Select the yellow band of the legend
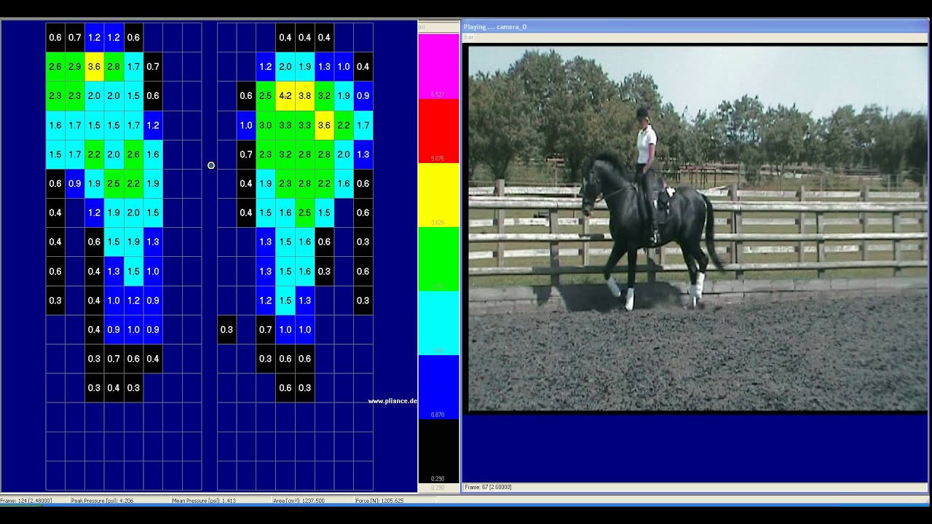The image size is (932, 524). pyautogui.click(x=438, y=195)
